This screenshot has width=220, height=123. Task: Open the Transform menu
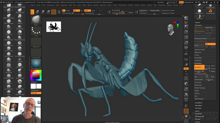tap(162, 5)
